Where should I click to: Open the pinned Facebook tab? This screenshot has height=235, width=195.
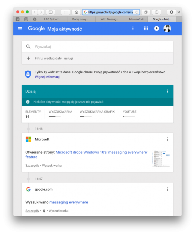tap(17, 19)
